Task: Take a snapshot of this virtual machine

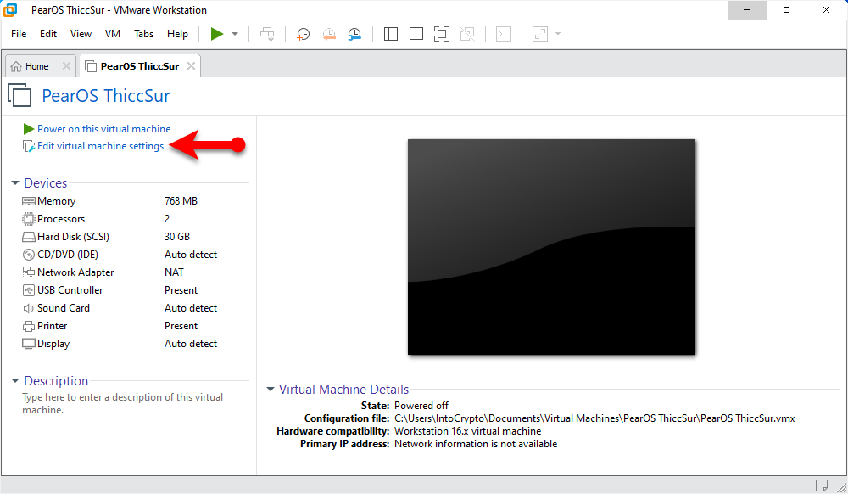Action: [303, 34]
